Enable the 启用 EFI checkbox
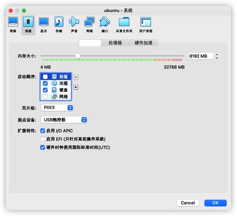The width and height of the screenshot is (237, 216). [x=43, y=139]
